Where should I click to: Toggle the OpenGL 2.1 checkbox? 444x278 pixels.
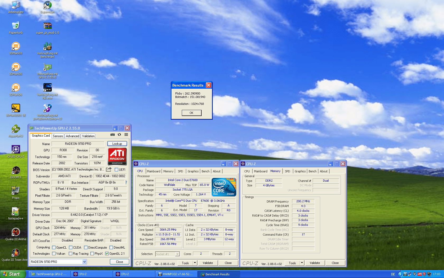[x=107, y=254]
